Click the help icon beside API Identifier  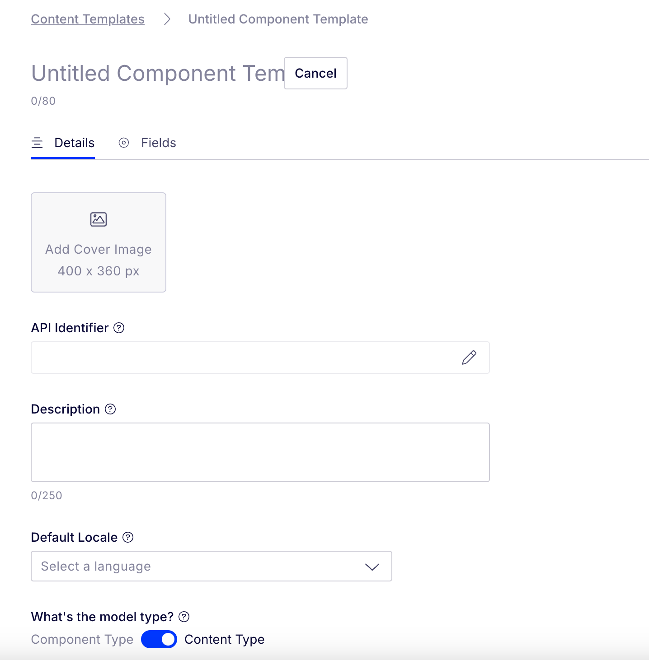tap(119, 328)
